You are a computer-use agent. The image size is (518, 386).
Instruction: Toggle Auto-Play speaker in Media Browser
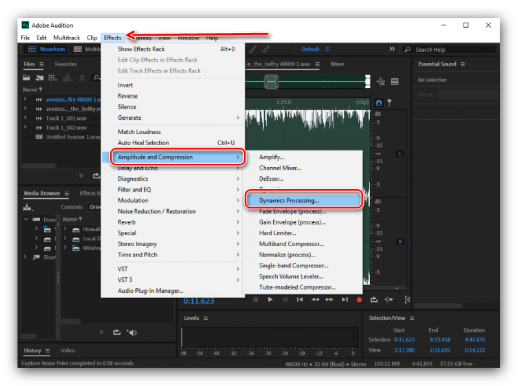pos(132,332)
